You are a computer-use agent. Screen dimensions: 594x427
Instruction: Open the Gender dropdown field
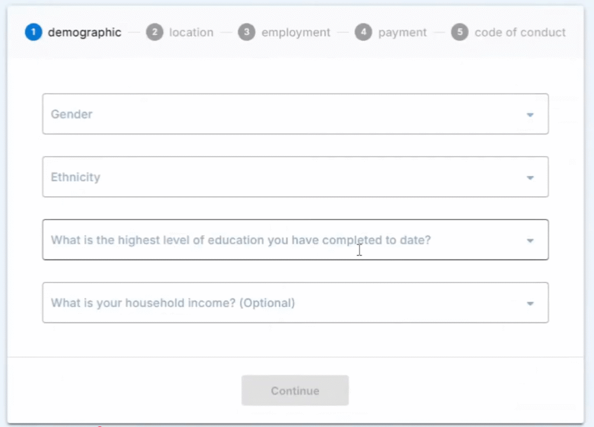click(x=278, y=114)
